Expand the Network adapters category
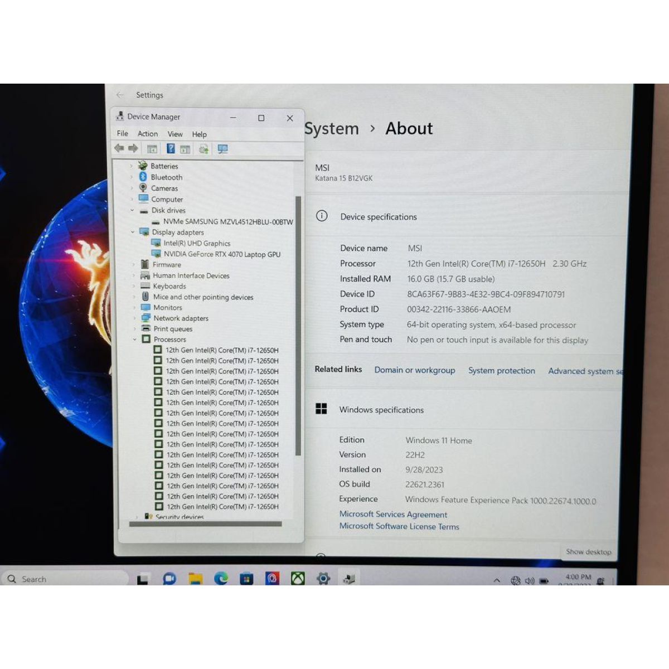This screenshot has width=669, height=669. pos(134,318)
